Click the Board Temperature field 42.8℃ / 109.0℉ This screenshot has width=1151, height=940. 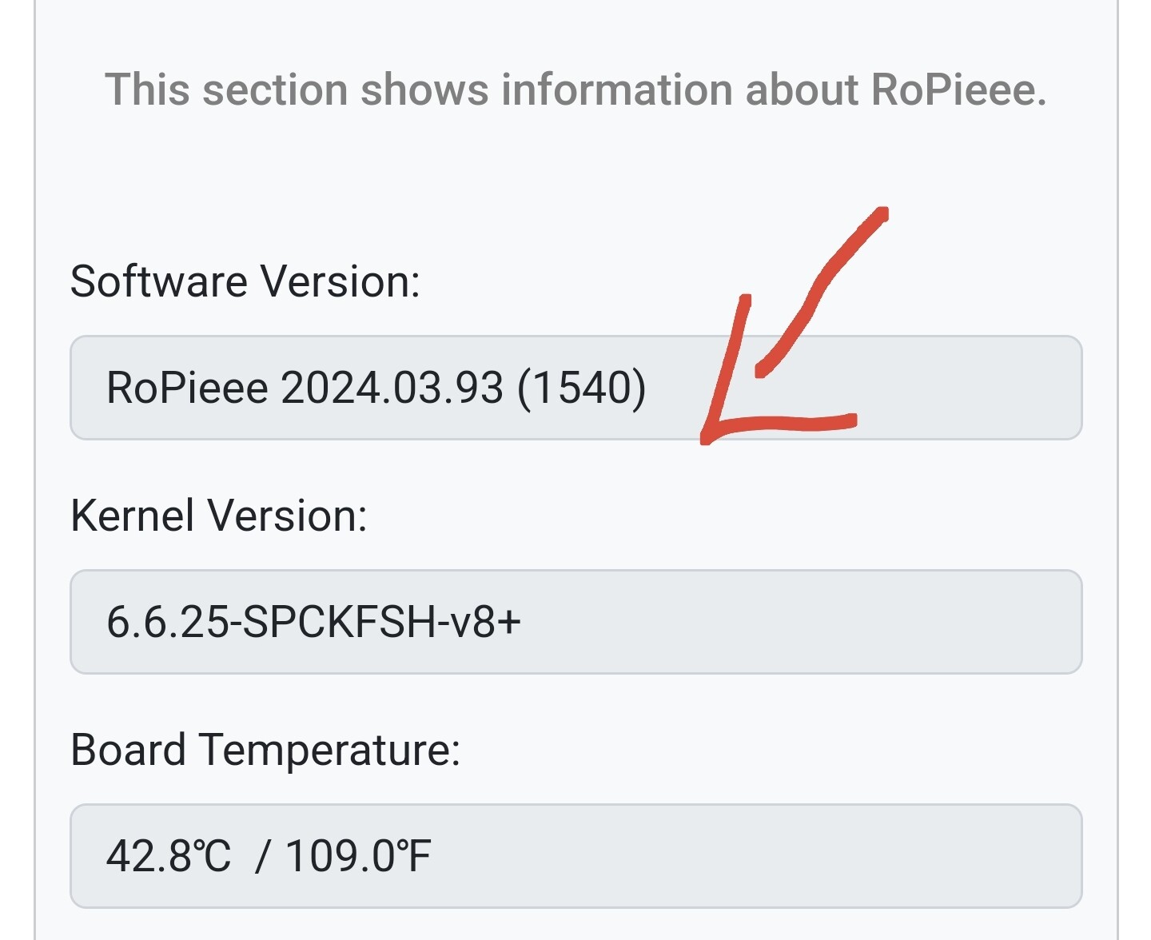tap(575, 856)
